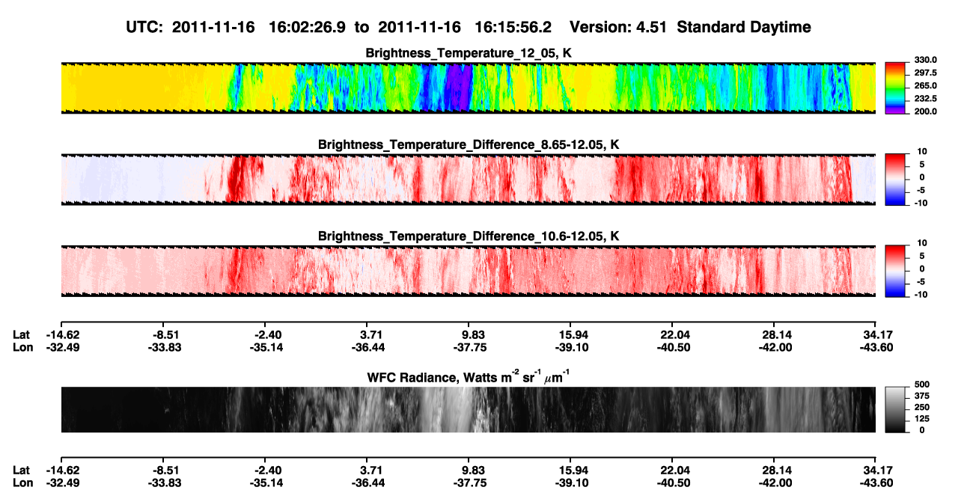Click the Brightness_Temperature_12_05 image strip

click(468, 88)
